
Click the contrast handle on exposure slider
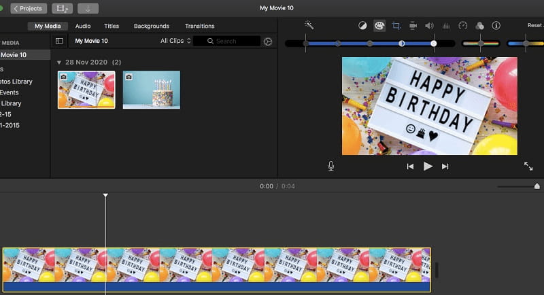coord(401,44)
